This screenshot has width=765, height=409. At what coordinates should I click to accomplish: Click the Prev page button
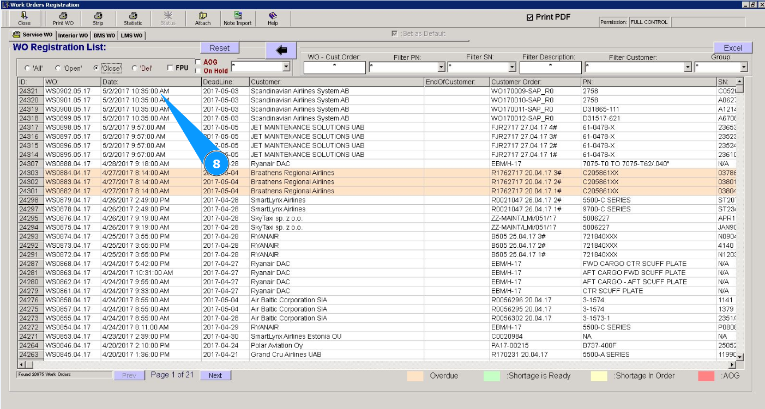click(x=129, y=375)
